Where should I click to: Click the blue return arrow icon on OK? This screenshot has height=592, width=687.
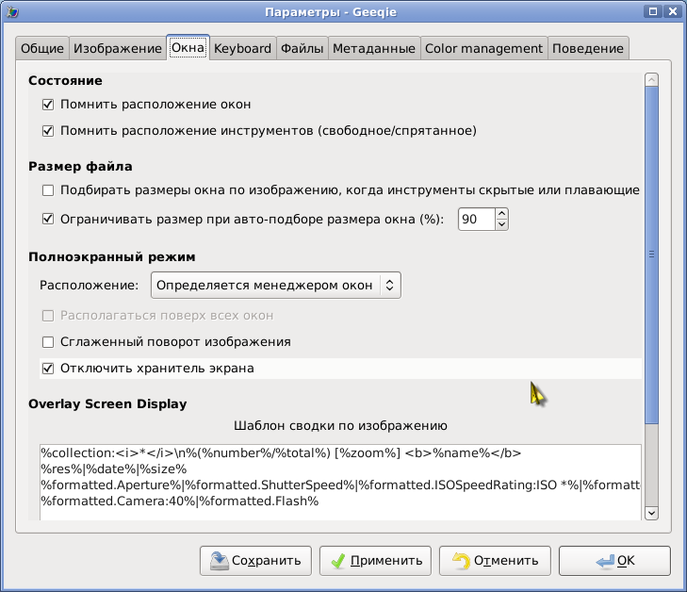pyautogui.click(x=605, y=561)
